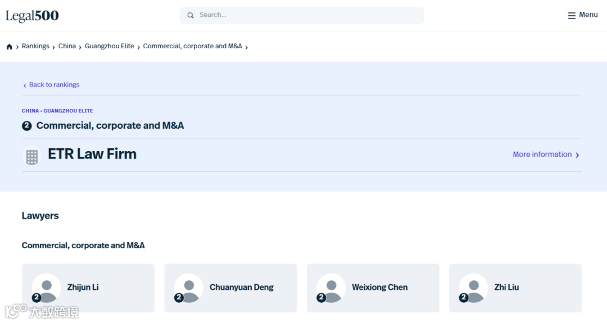Click the Back to rankings left chevron
The width and height of the screenshot is (607, 323).
point(25,85)
